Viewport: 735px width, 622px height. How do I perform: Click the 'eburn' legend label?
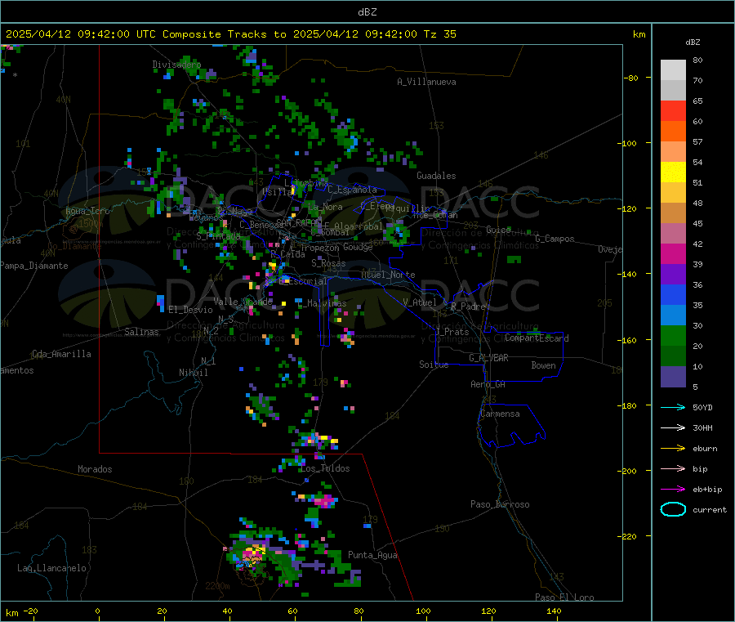pos(705,449)
